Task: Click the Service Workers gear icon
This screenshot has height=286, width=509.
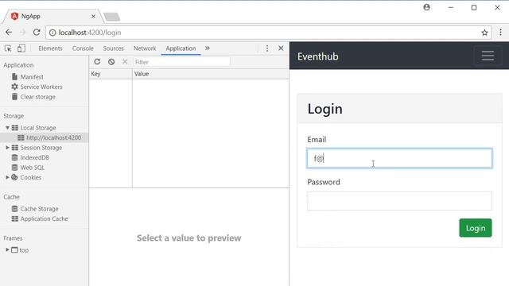Action: [14, 87]
